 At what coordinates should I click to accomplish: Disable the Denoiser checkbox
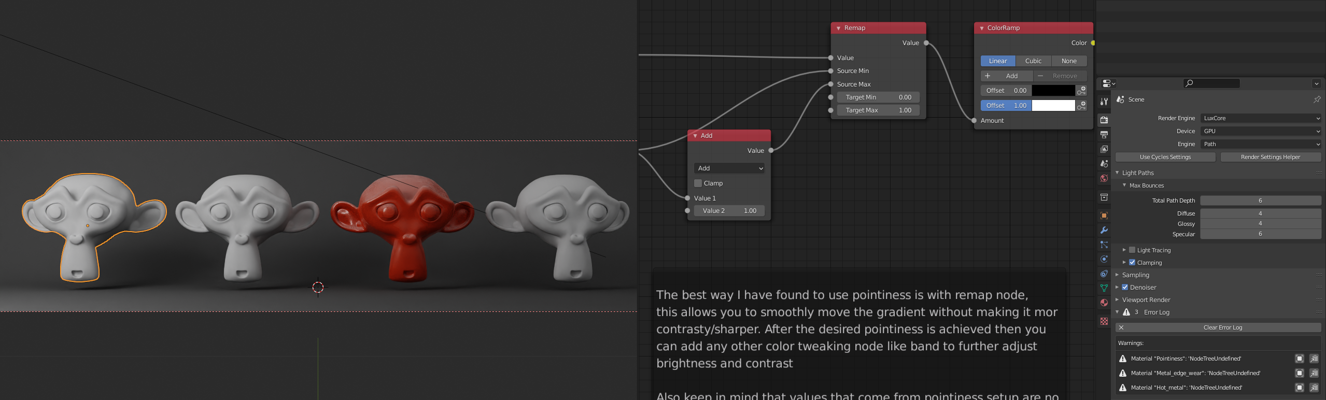(x=1125, y=288)
